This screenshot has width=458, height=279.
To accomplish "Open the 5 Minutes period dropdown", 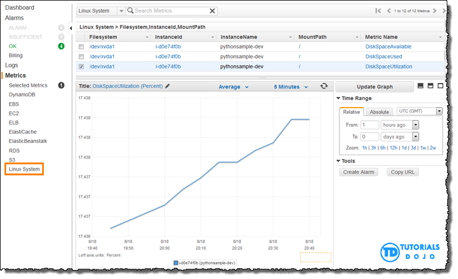I will [291, 87].
